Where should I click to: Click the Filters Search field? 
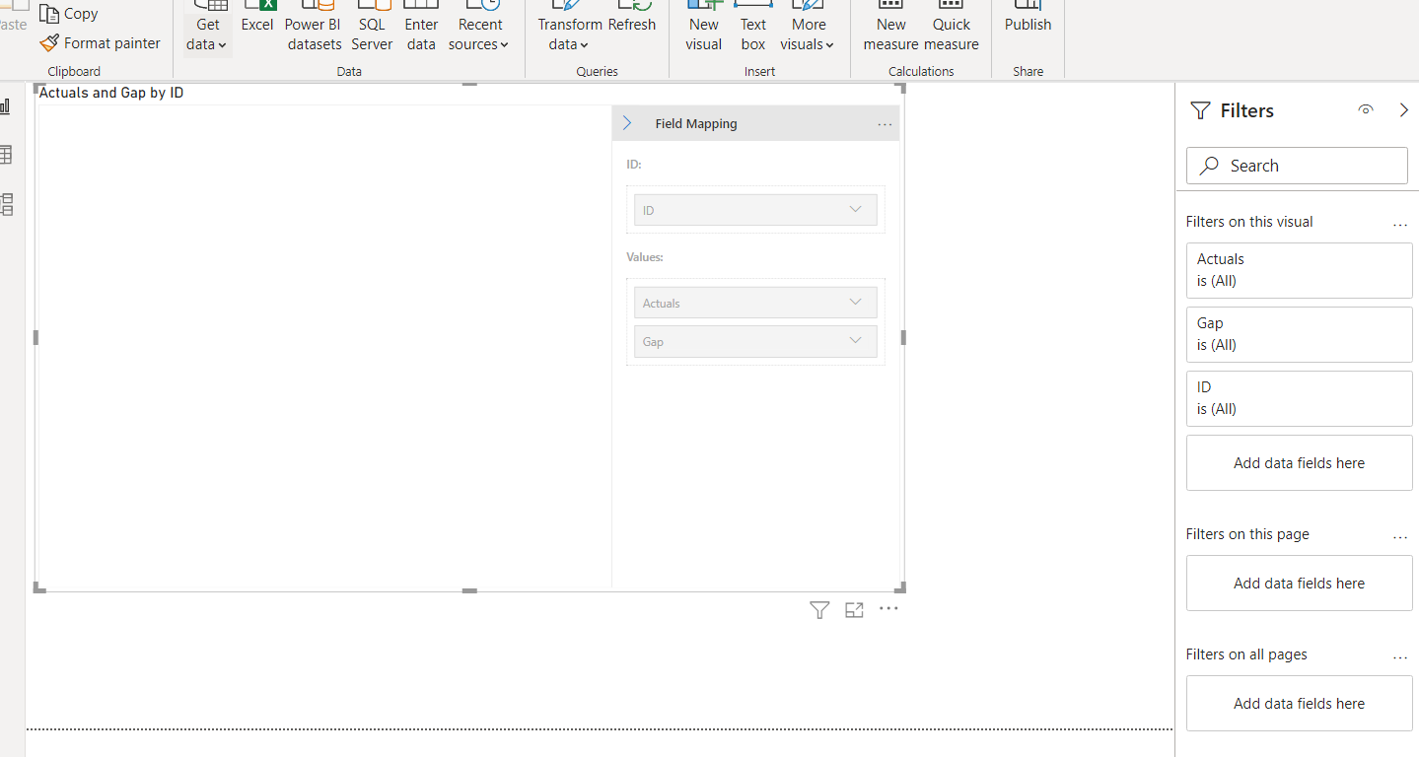click(x=1297, y=166)
